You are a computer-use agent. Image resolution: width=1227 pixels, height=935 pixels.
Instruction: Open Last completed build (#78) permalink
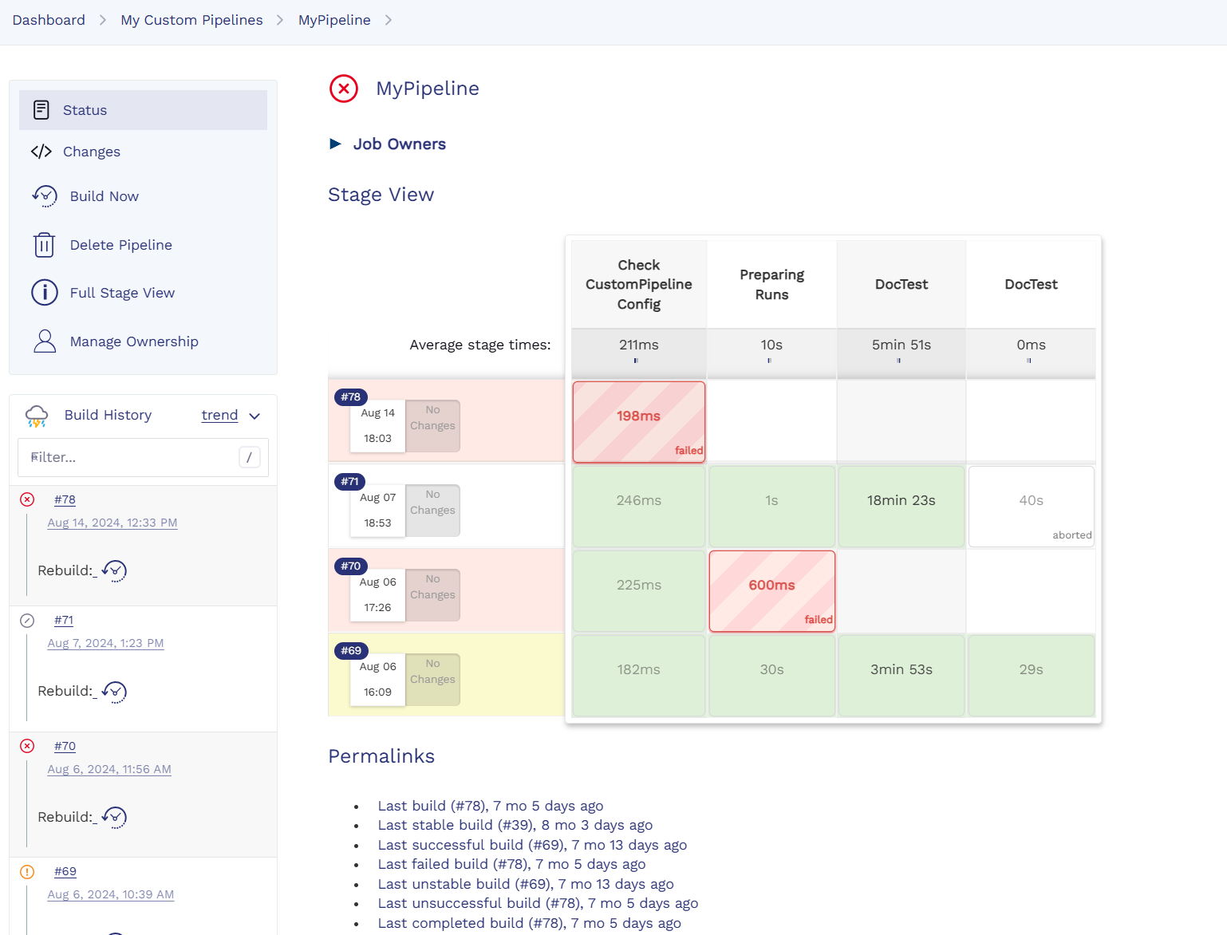pyautogui.click(x=530, y=923)
